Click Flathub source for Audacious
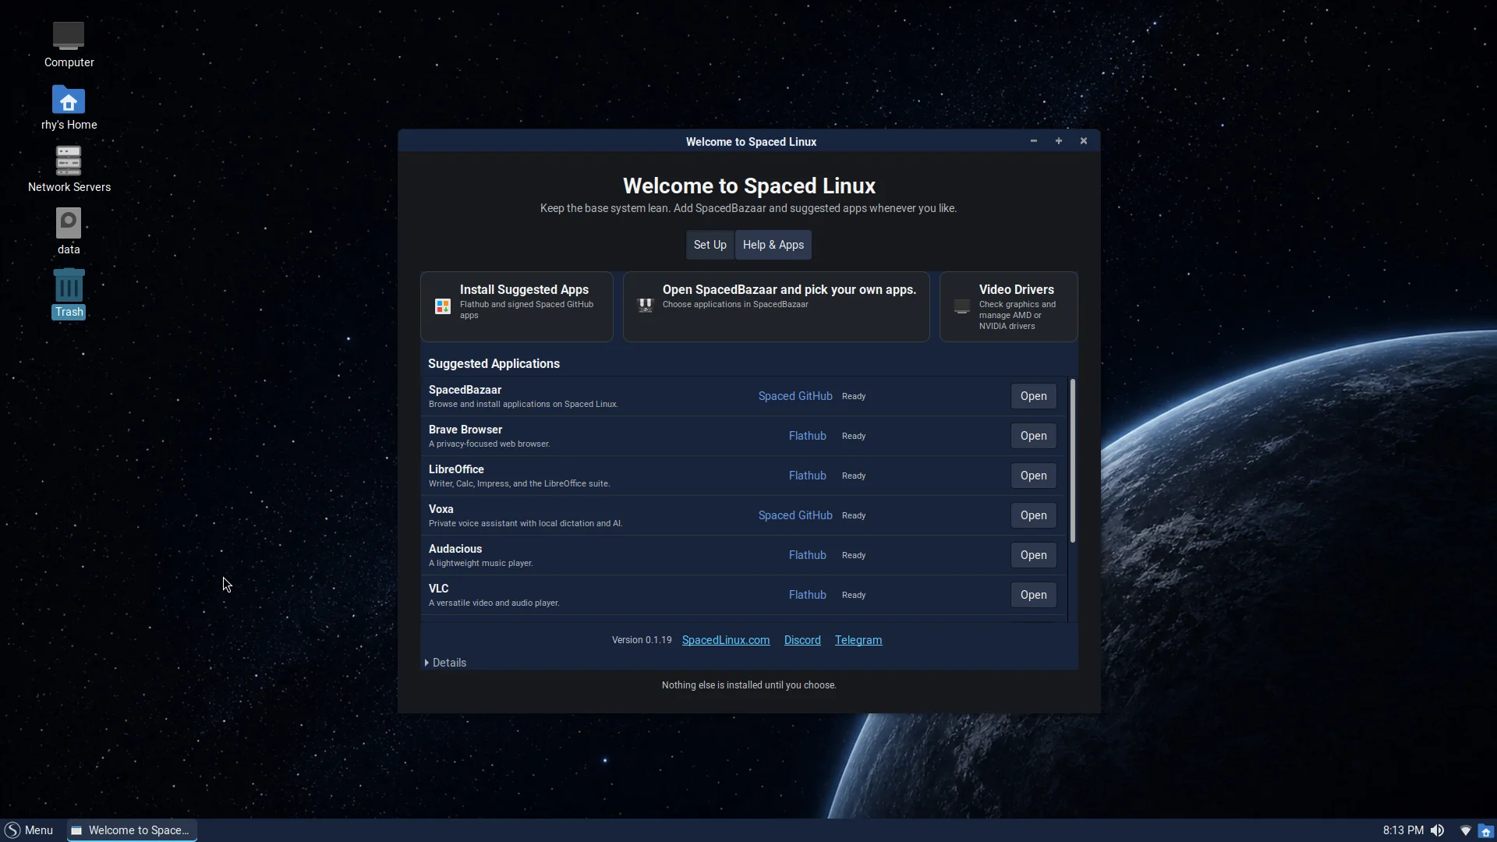1497x842 pixels. click(x=807, y=555)
